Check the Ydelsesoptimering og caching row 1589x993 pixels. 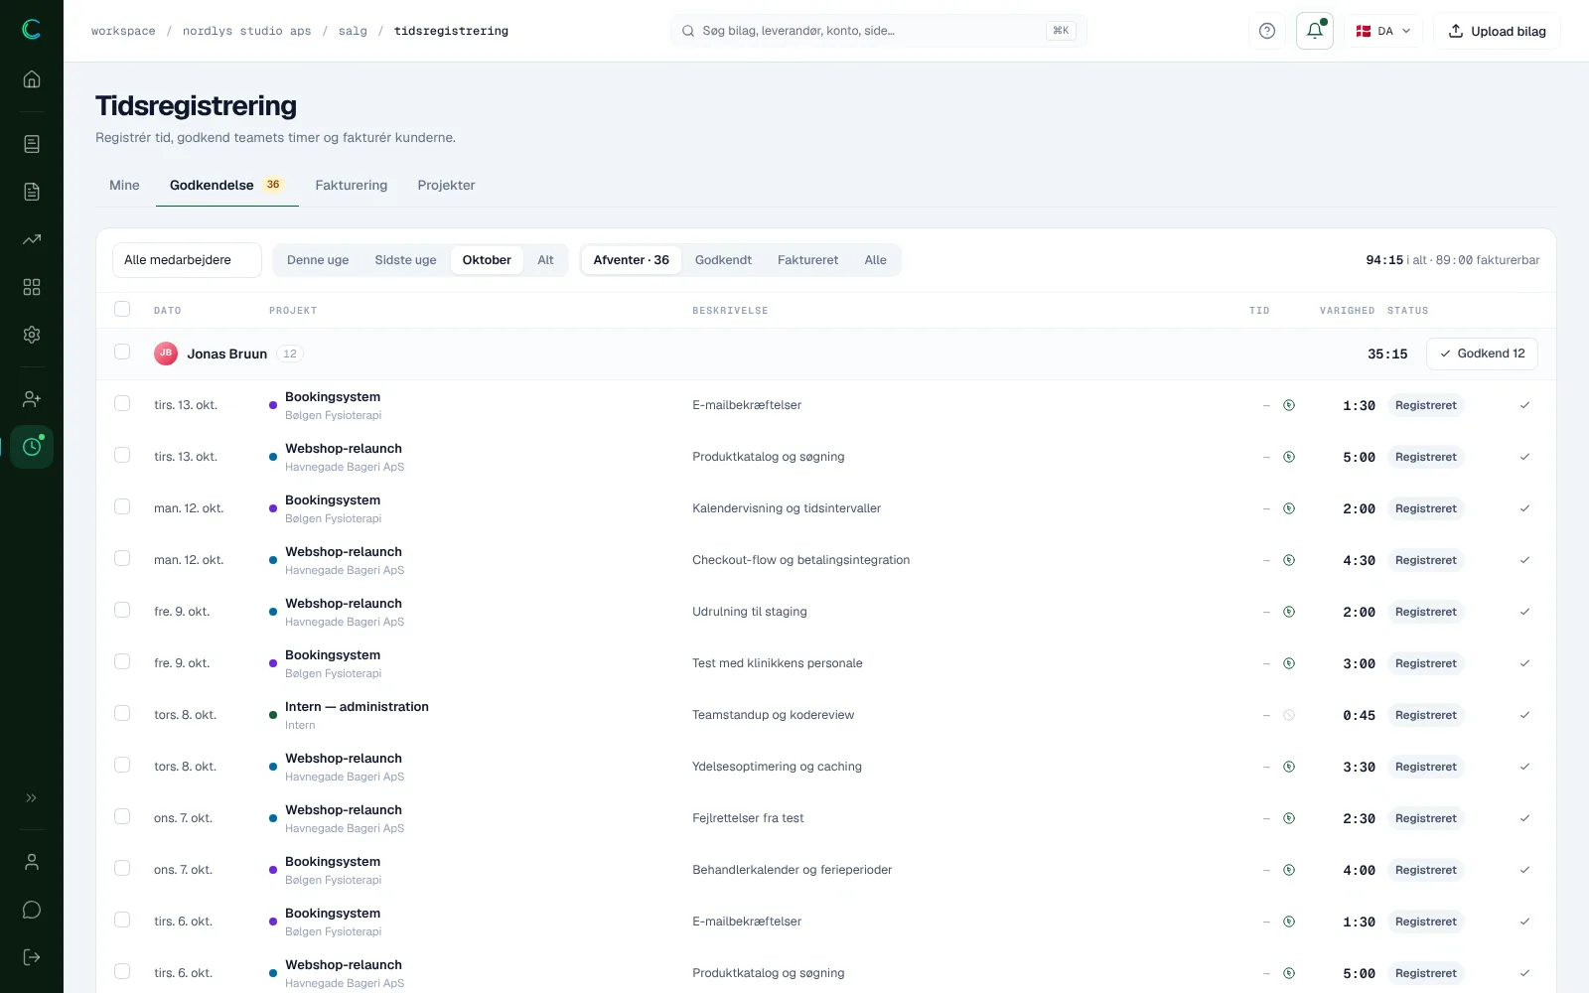pyautogui.click(x=122, y=765)
